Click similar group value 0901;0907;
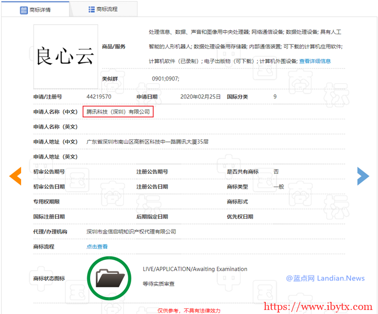Viewport: 378px width, 314px height. click(166, 79)
